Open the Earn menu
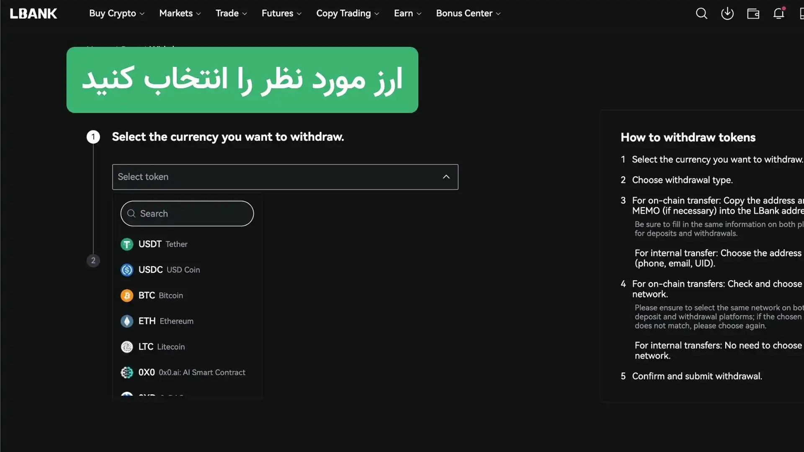The image size is (804, 452). click(x=407, y=13)
